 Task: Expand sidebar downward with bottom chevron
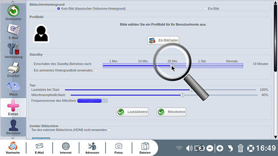13,138
